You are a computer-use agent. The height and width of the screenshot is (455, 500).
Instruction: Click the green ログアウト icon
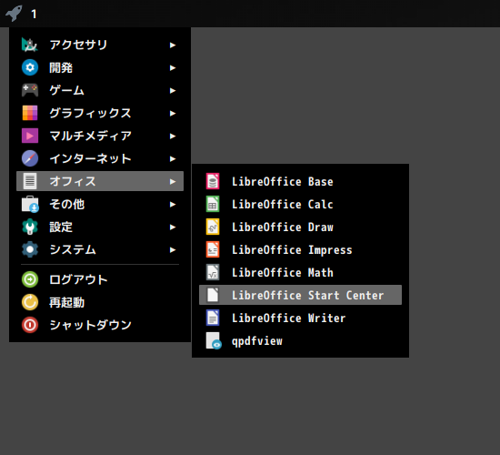coord(30,279)
